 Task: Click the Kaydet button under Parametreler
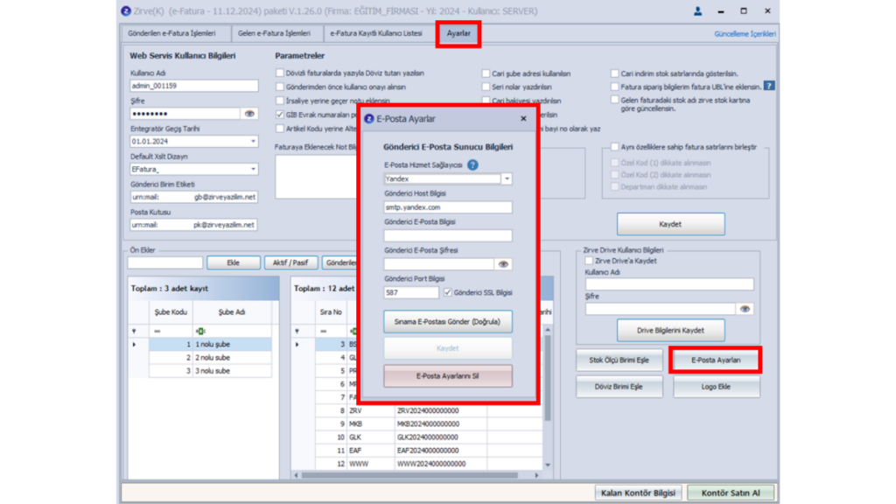click(x=670, y=224)
